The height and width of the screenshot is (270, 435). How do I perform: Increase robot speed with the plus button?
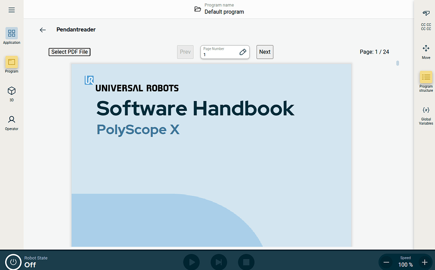click(x=424, y=262)
